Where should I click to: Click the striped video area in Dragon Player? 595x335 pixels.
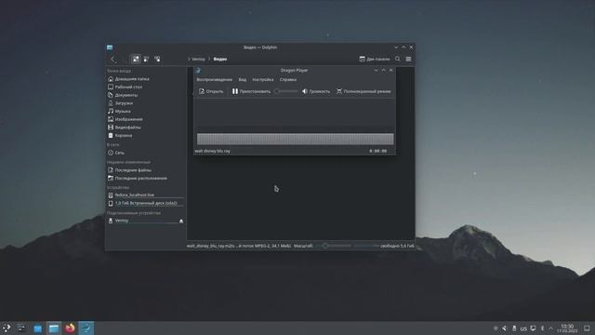[296, 139]
